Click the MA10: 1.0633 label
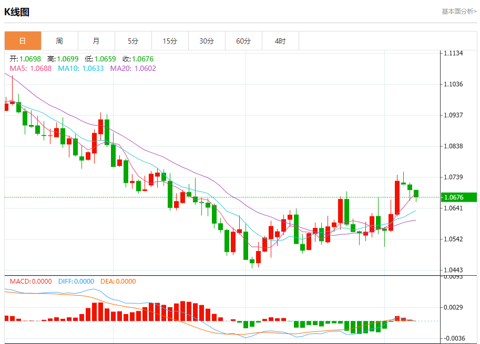This screenshot has width=480, height=344. [81, 68]
